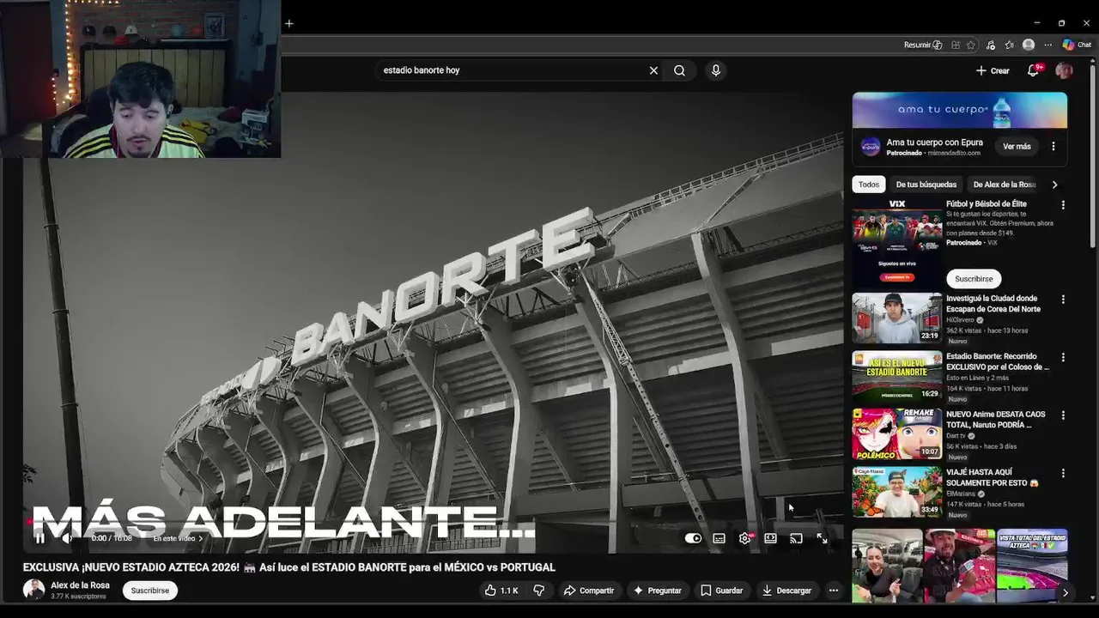Click Suscribirse on ViX ad
Screen dimensions: 1099x618
[x=974, y=279]
